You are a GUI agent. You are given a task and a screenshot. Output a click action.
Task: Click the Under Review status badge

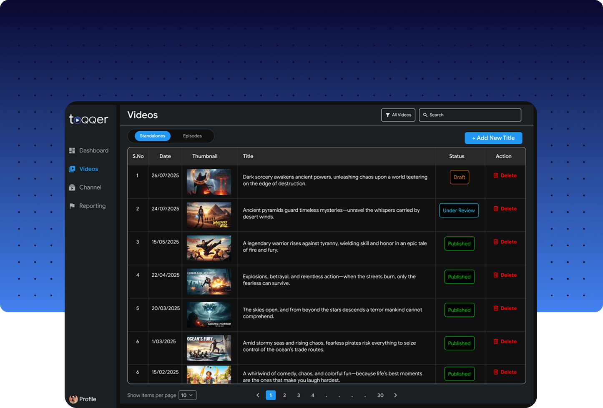point(459,210)
